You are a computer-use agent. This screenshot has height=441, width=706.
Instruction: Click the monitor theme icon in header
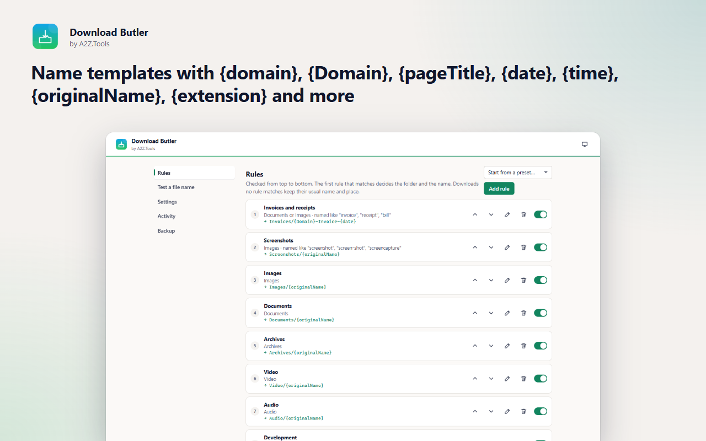coord(585,144)
